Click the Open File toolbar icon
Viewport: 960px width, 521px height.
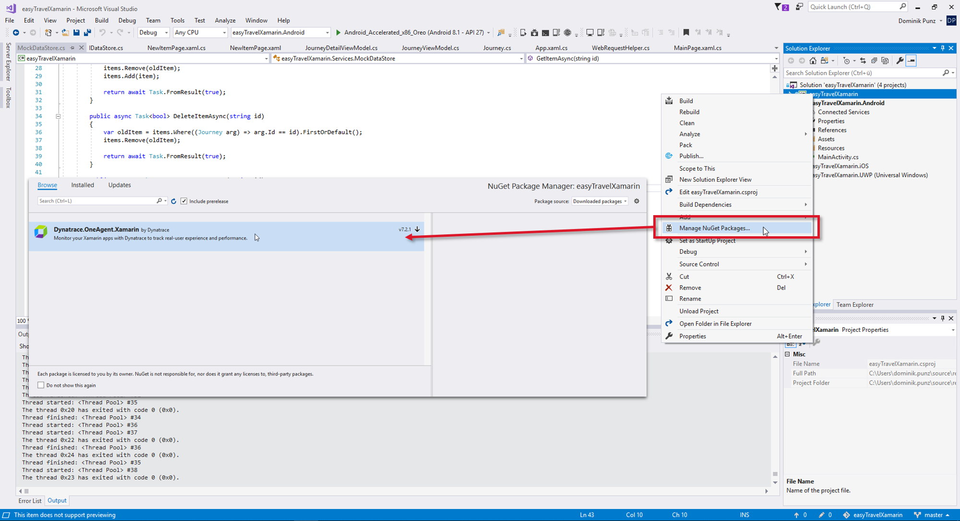point(65,33)
